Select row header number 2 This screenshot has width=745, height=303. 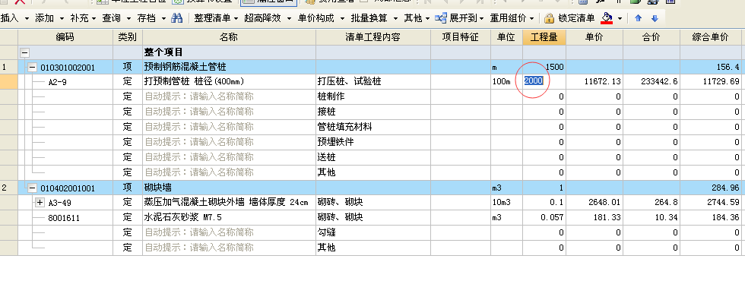click(x=8, y=188)
